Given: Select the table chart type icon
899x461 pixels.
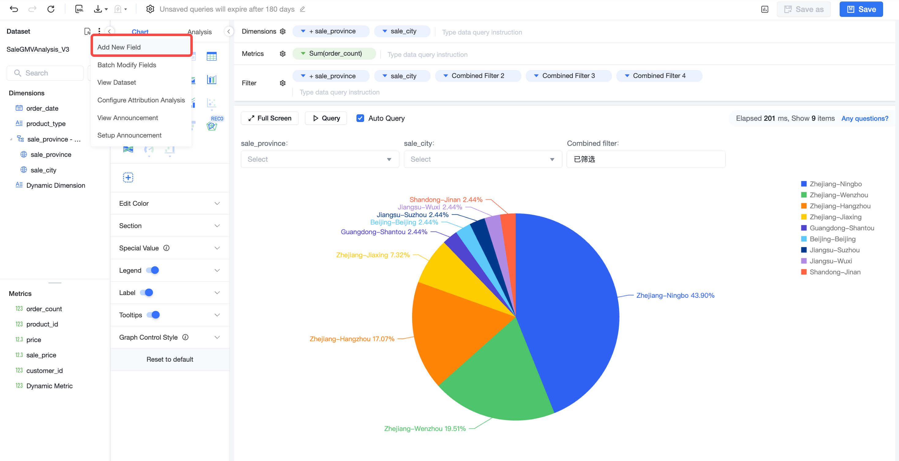Looking at the screenshot, I should point(211,56).
